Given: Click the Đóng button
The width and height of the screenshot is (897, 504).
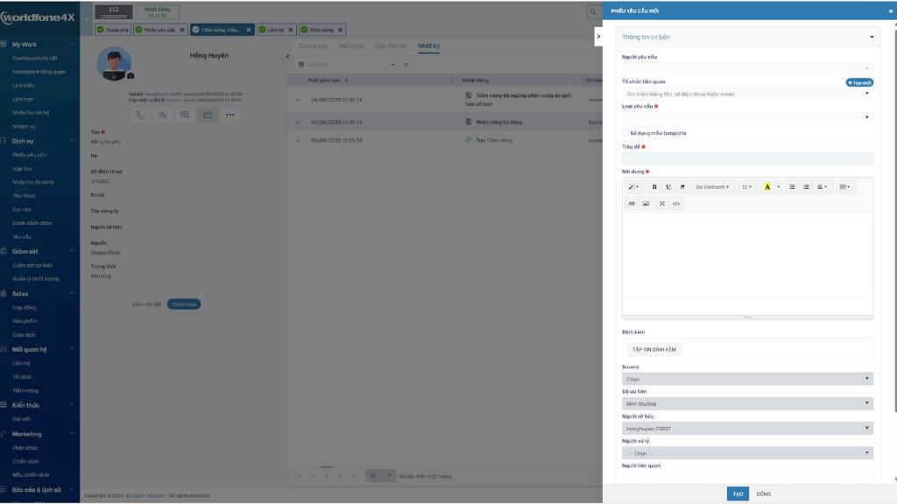Looking at the screenshot, I should 764,493.
